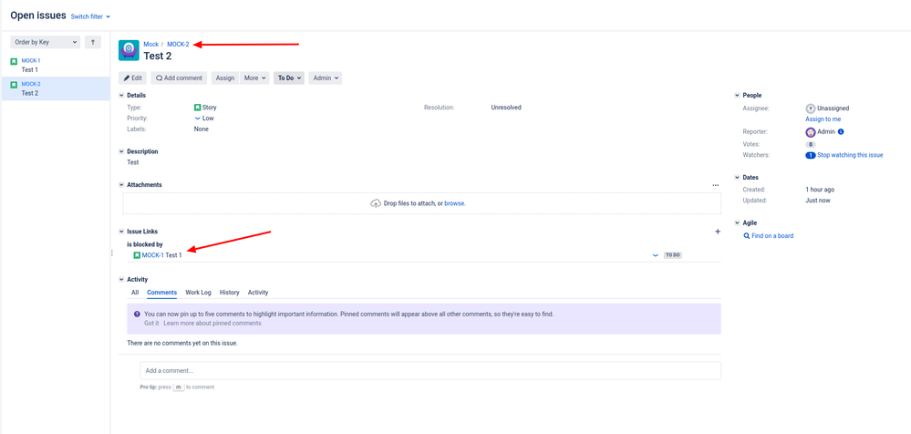Click the Low priority icon in Details
Viewport: 911px width, 434px height.
pos(198,118)
